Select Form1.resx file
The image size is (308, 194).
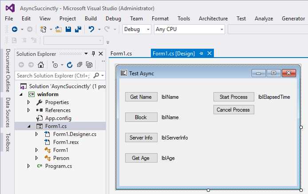pos(66,142)
